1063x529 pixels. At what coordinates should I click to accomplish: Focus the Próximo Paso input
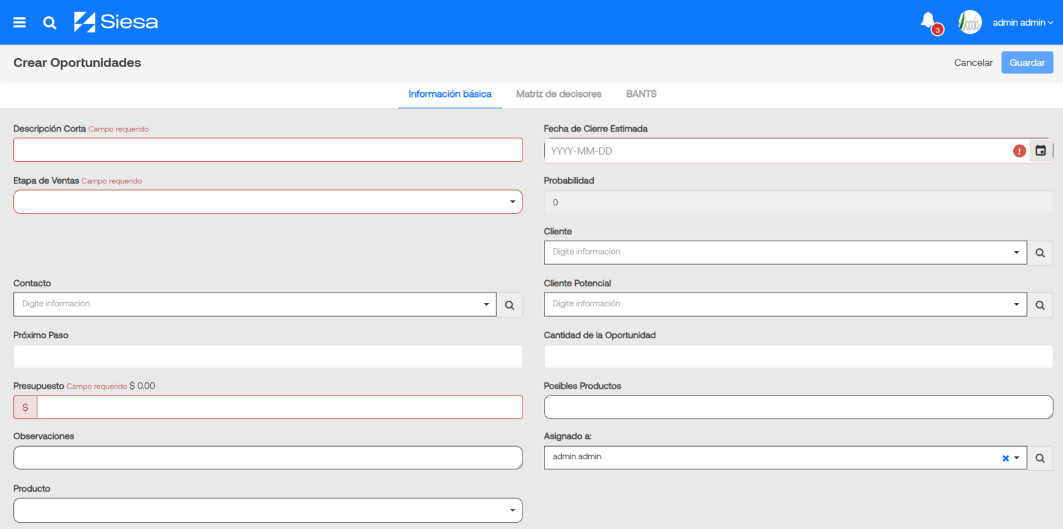pos(268,357)
